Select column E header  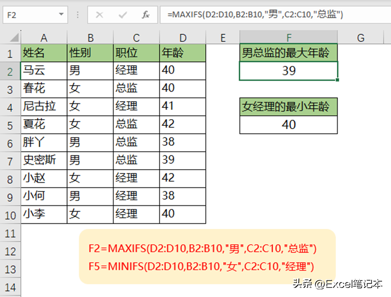click(x=223, y=37)
